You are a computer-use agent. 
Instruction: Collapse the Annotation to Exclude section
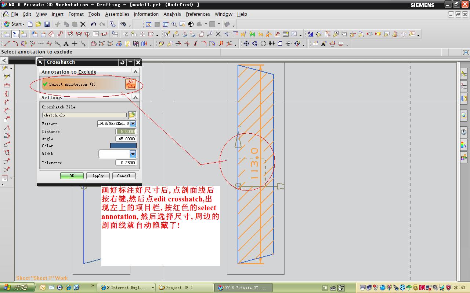coord(135,72)
